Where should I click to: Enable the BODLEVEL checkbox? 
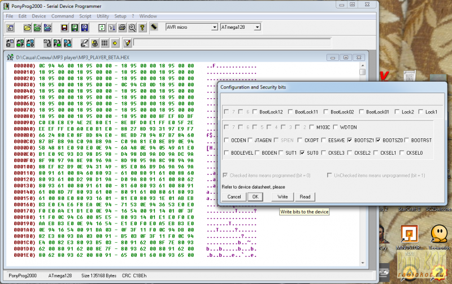coord(227,152)
